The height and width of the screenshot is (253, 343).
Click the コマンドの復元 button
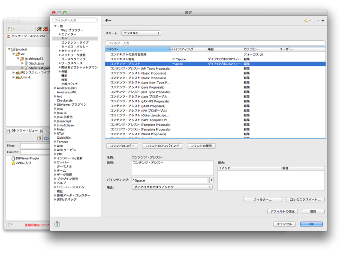(201, 146)
